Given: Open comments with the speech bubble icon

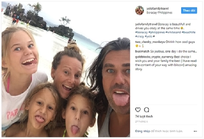Looking at the screenshot, I should tap(146, 110).
